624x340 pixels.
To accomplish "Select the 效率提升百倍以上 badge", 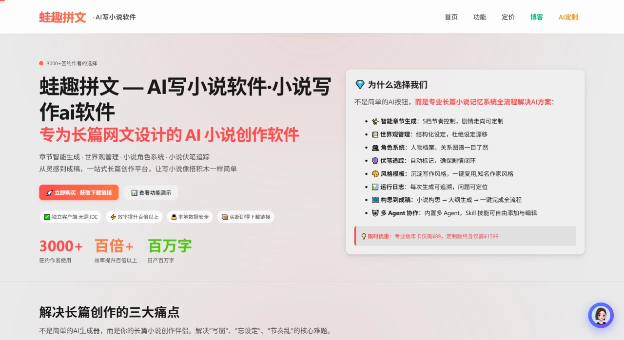I will tap(134, 217).
